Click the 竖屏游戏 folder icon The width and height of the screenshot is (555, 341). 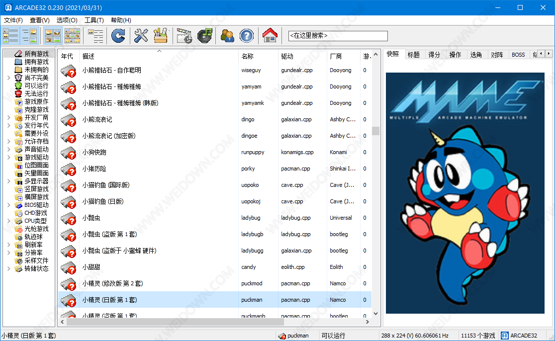pyautogui.click(x=18, y=189)
